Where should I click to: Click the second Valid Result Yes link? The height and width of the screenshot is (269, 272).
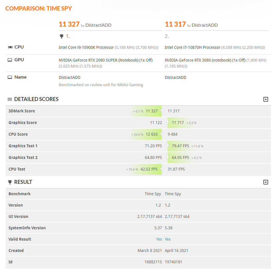point(168,239)
